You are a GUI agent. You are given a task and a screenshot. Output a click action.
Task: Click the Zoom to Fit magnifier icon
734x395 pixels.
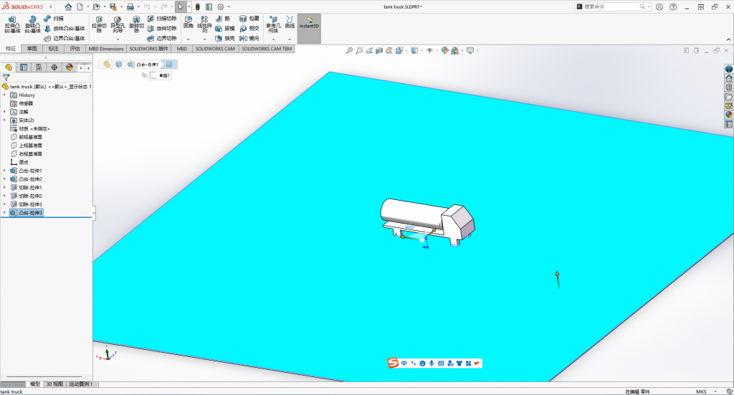click(349, 51)
